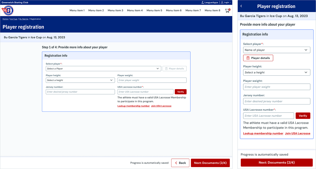Expand the desktop Select a height dropdown
The width and height of the screenshot is (316, 169).
point(80,80)
